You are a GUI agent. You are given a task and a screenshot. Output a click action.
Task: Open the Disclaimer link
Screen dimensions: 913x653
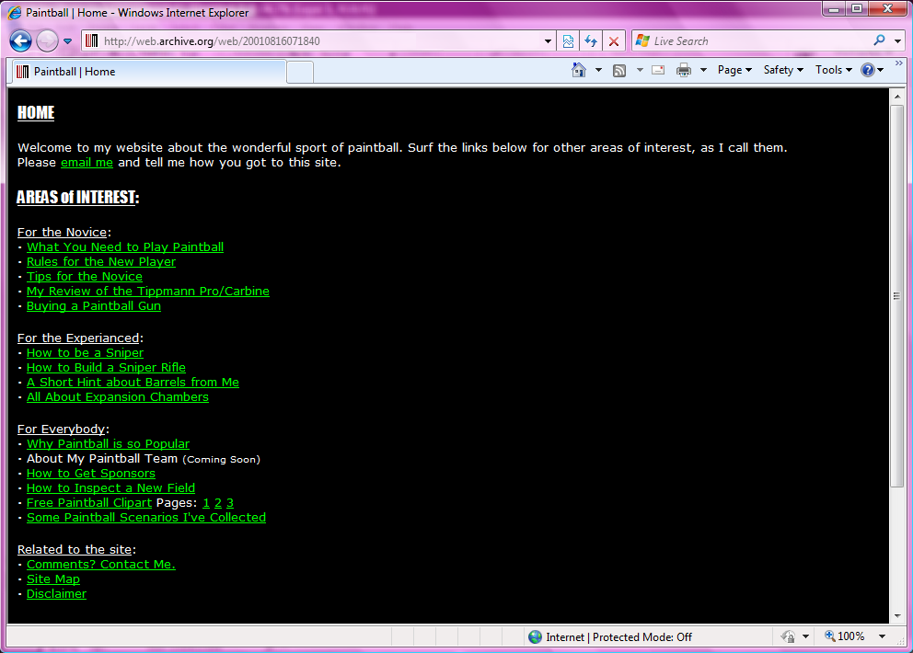56,593
